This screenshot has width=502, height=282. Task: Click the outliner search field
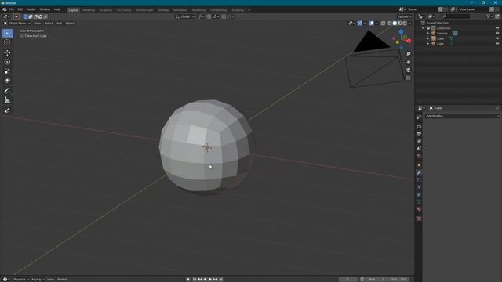point(456,16)
